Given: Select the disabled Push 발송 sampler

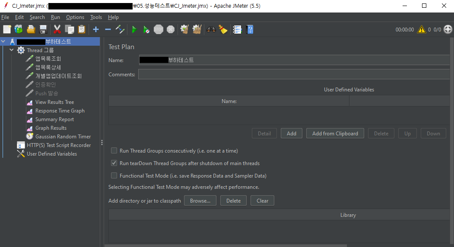Looking at the screenshot, I should tap(47, 93).
